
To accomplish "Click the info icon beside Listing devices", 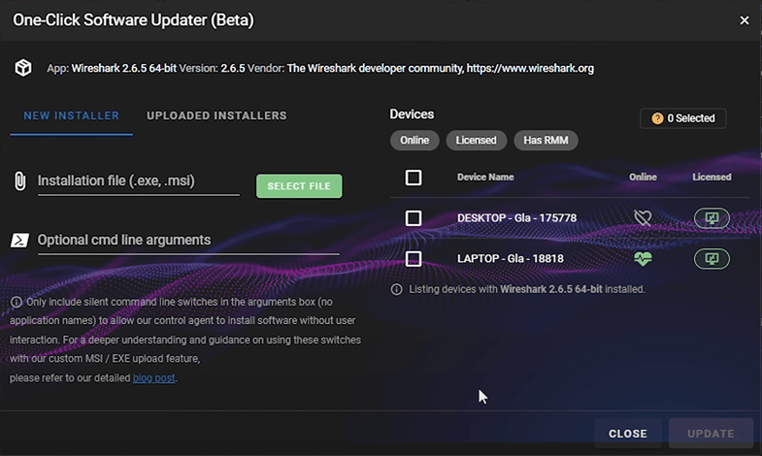I will [x=397, y=289].
